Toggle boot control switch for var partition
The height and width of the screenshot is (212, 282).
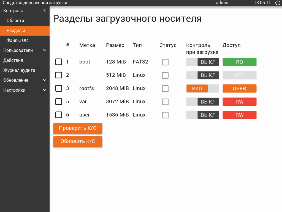(x=202, y=102)
